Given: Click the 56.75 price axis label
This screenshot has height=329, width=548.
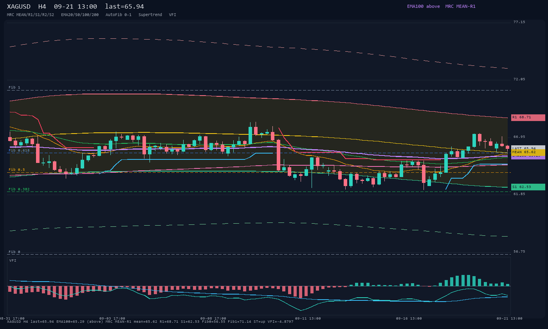Looking at the screenshot, I should [x=519, y=251].
